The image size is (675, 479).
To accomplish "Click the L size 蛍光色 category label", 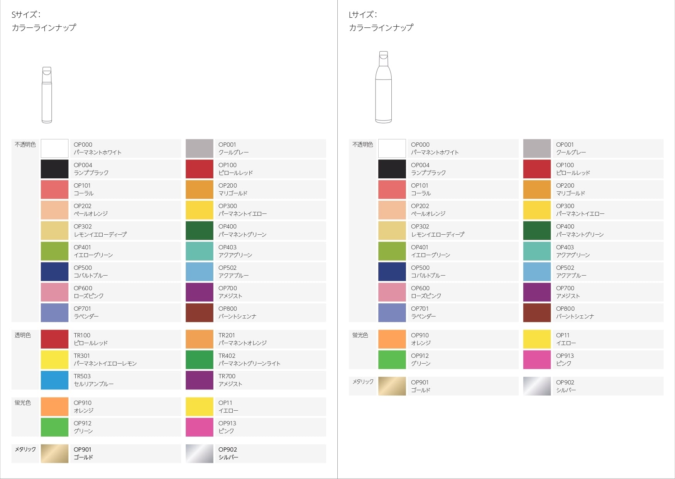I will pyautogui.click(x=360, y=335).
